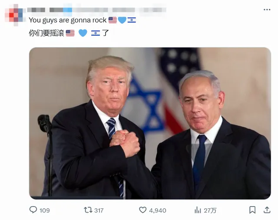Click the text "You guys are gonna rock"
The height and width of the screenshot is (220, 278).
68,20
